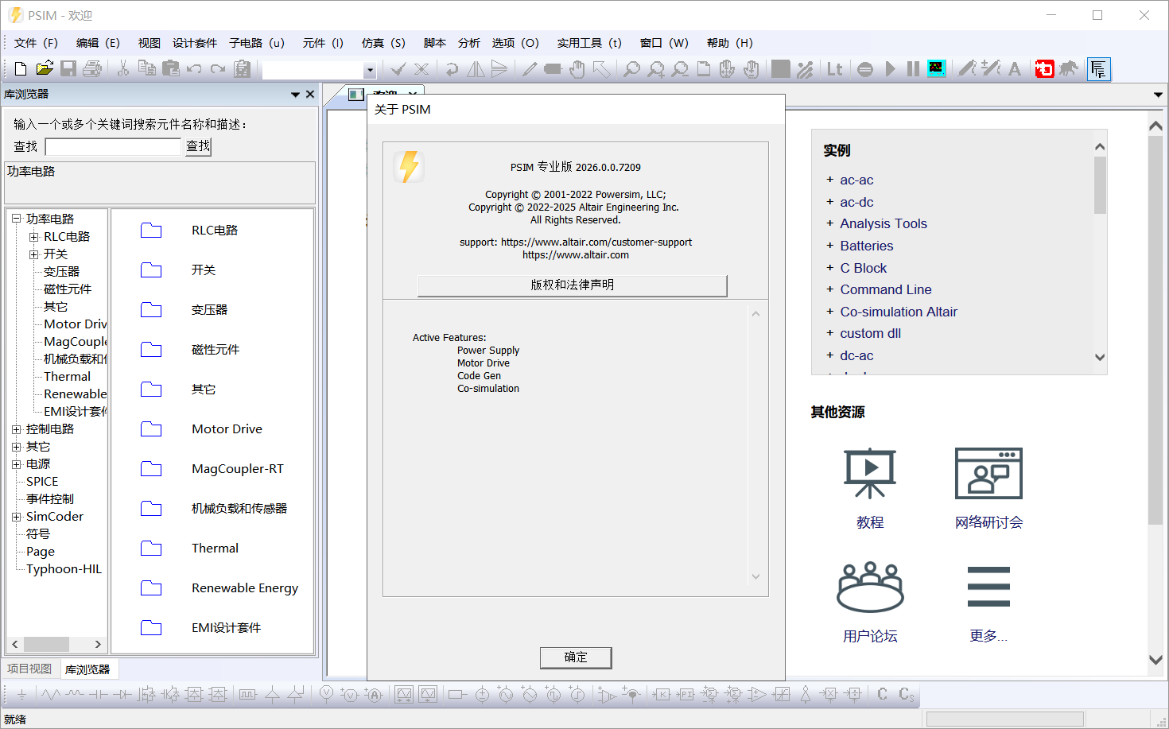
Task: Select the label tool in the toolbar
Action: [553, 69]
